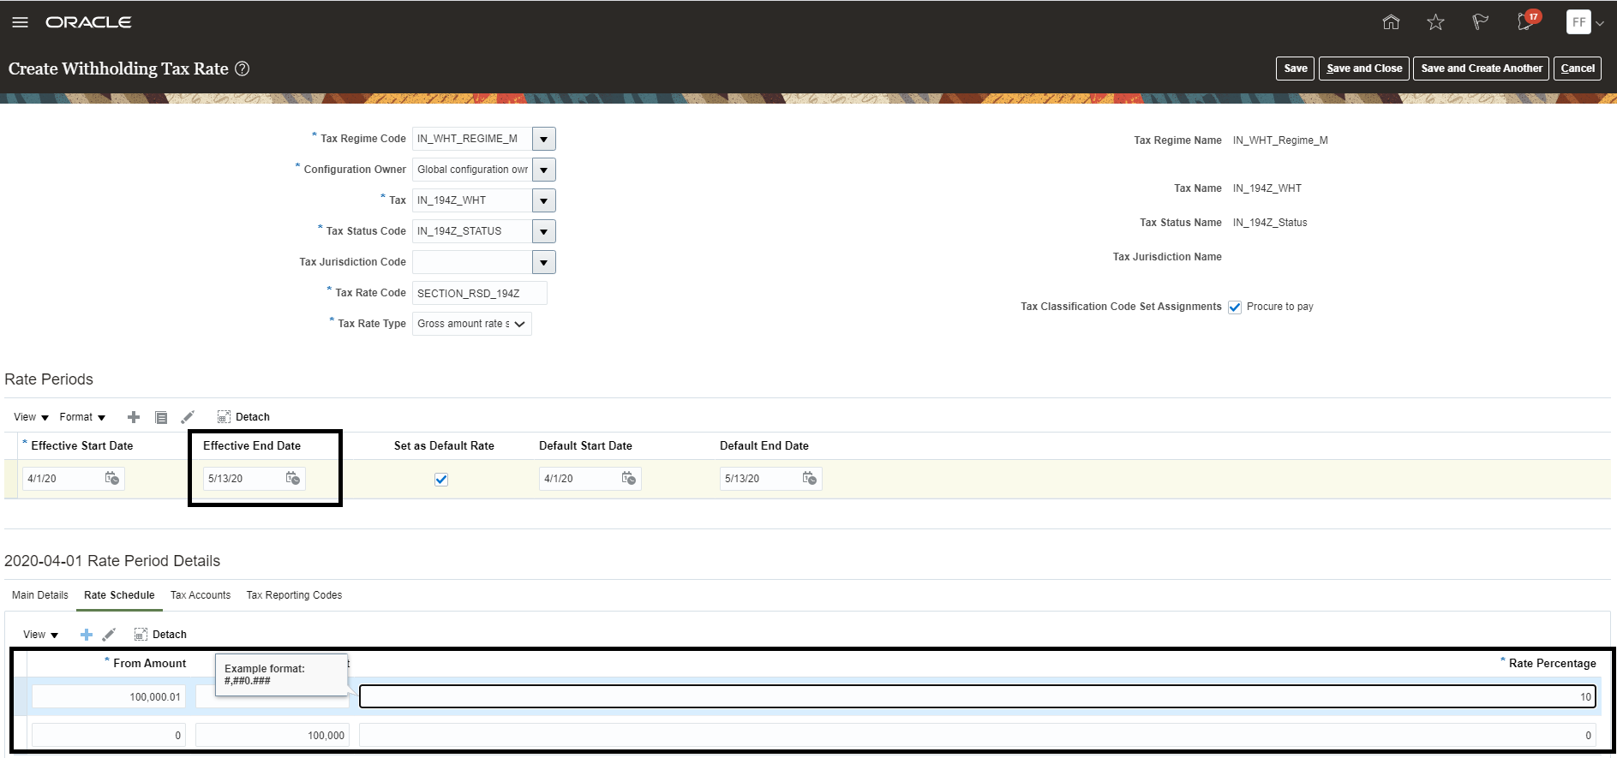This screenshot has height=758, width=1617.
Task: Click the Tax Regime Code text field
Action: 472,139
